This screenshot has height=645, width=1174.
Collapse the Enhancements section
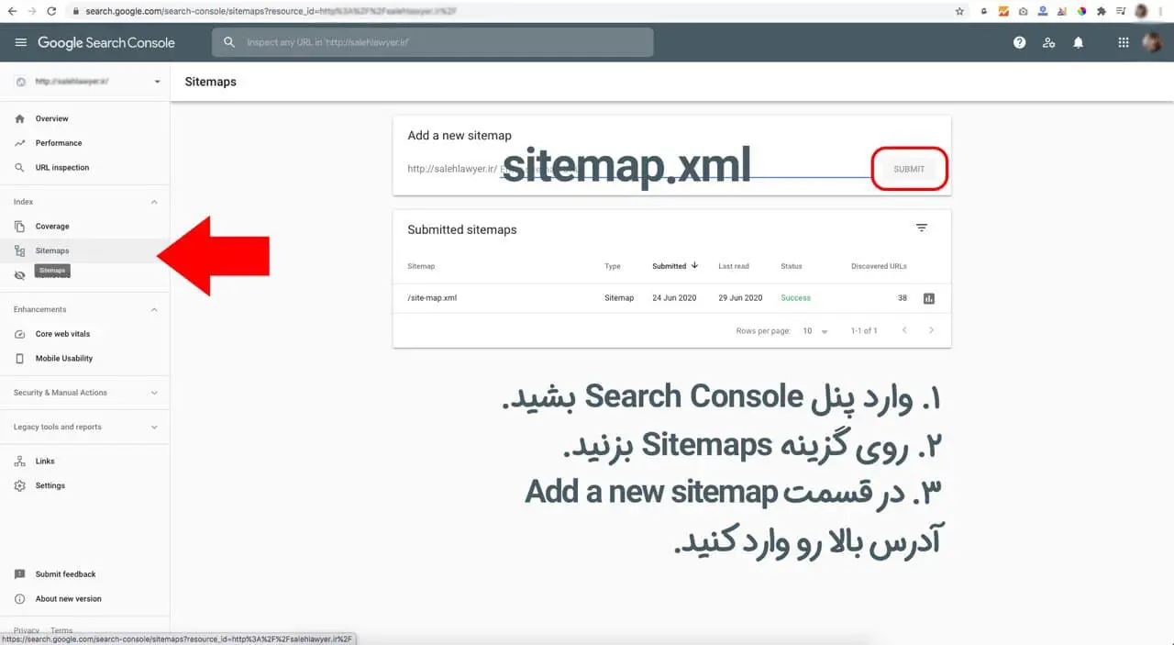click(x=154, y=309)
